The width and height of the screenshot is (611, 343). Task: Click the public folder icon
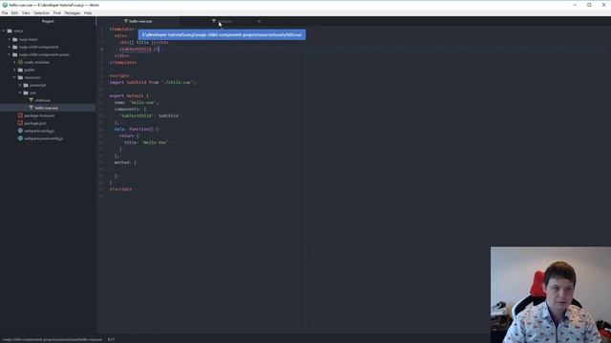[20, 70]
